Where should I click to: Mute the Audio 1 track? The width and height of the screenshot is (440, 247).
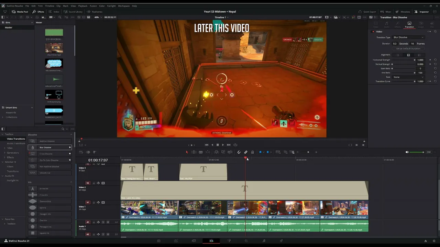[108, 222]
